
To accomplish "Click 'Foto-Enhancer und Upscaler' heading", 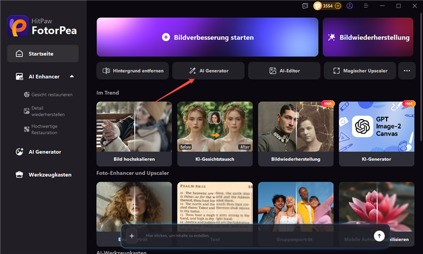I will (x=133, y=173).
